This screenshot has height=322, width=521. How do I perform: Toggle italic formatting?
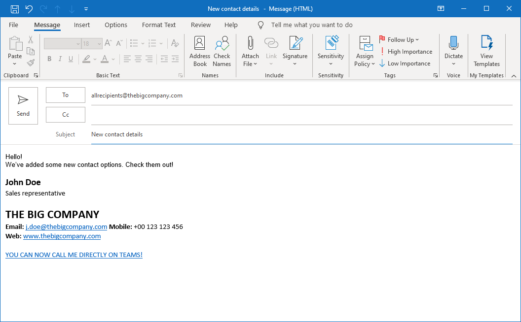60,59
